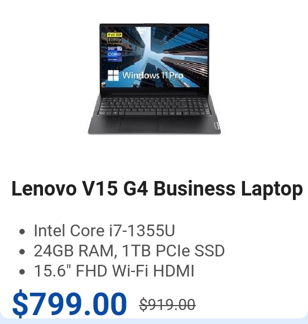Click the bullet before Intel Core i7-1355U

(22, 231)
